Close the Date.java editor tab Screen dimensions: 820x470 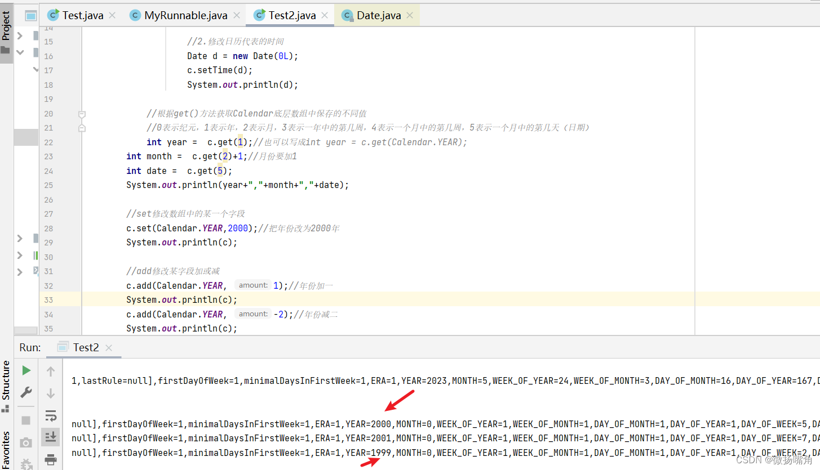(x=409, y=16)
